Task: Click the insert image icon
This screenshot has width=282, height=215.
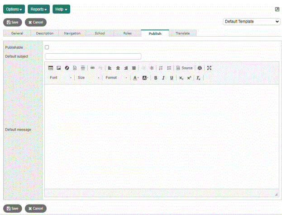Action: pos(58,68)
